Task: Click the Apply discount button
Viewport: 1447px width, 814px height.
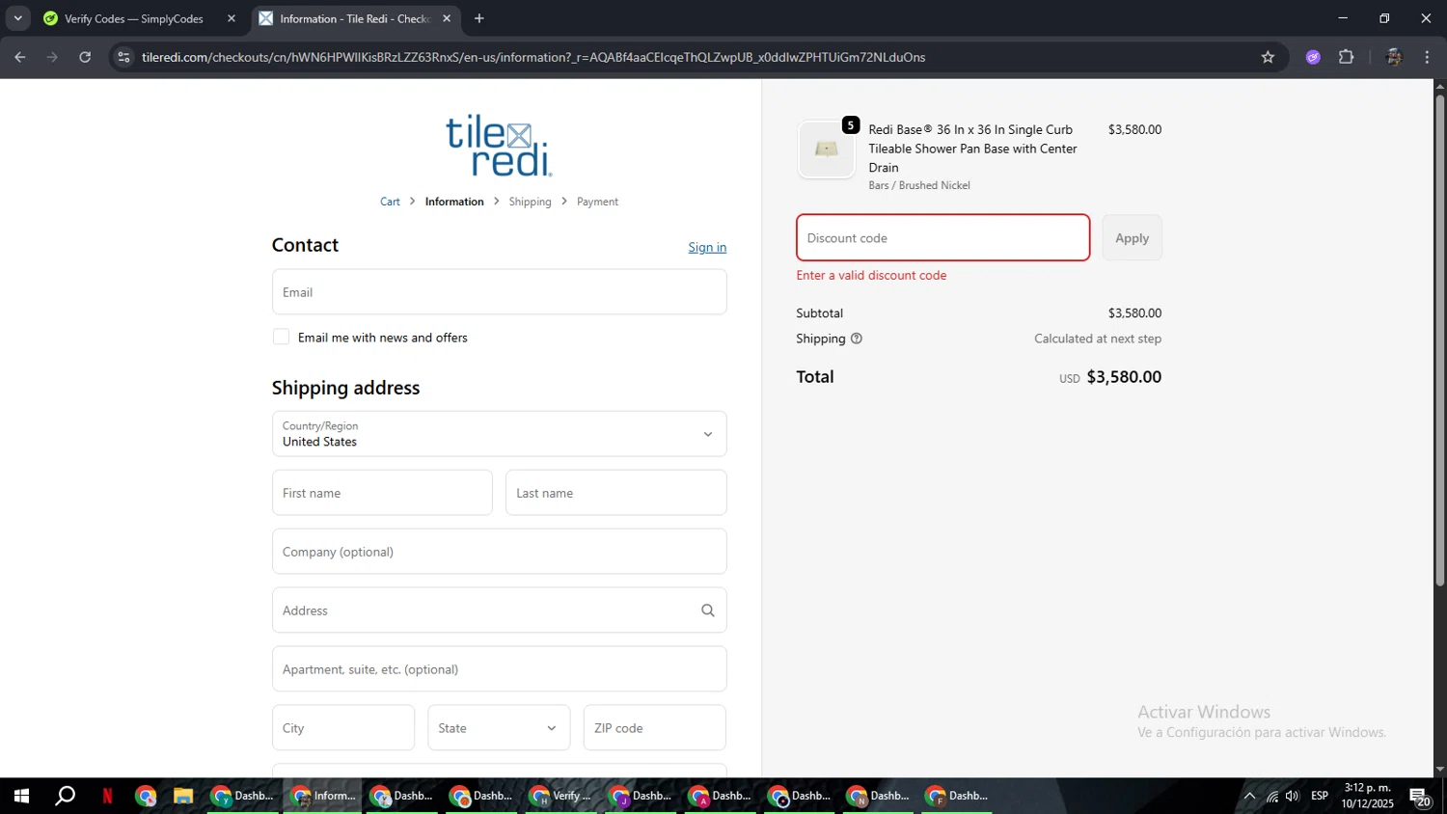Action: 1132,238
